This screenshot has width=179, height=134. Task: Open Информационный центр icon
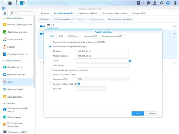[5, 110]
